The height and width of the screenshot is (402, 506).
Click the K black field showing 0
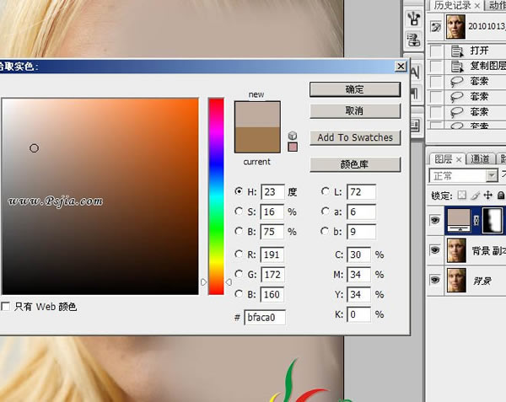[359, 314]
